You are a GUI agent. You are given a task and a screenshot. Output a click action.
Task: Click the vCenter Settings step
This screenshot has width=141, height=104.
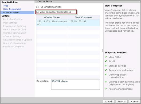click(12, 36)
